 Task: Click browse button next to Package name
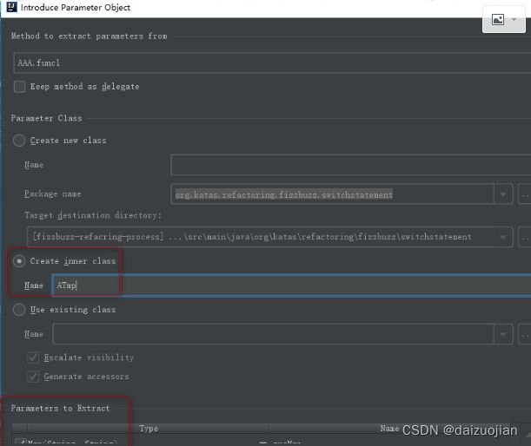click(x=525, y=194)
